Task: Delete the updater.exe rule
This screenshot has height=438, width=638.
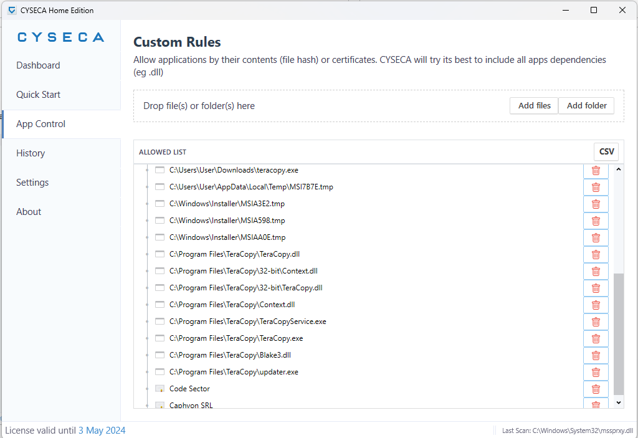Action: tap(596, 373)
